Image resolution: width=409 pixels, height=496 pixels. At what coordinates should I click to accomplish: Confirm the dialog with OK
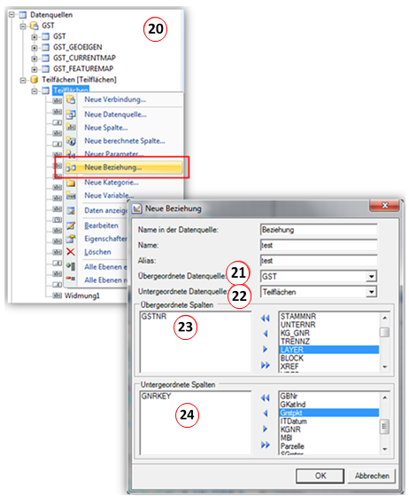[320, 476]
